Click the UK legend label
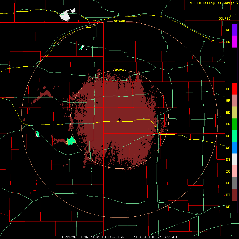Viewport: 239px width, 239px height. [228, 42]
